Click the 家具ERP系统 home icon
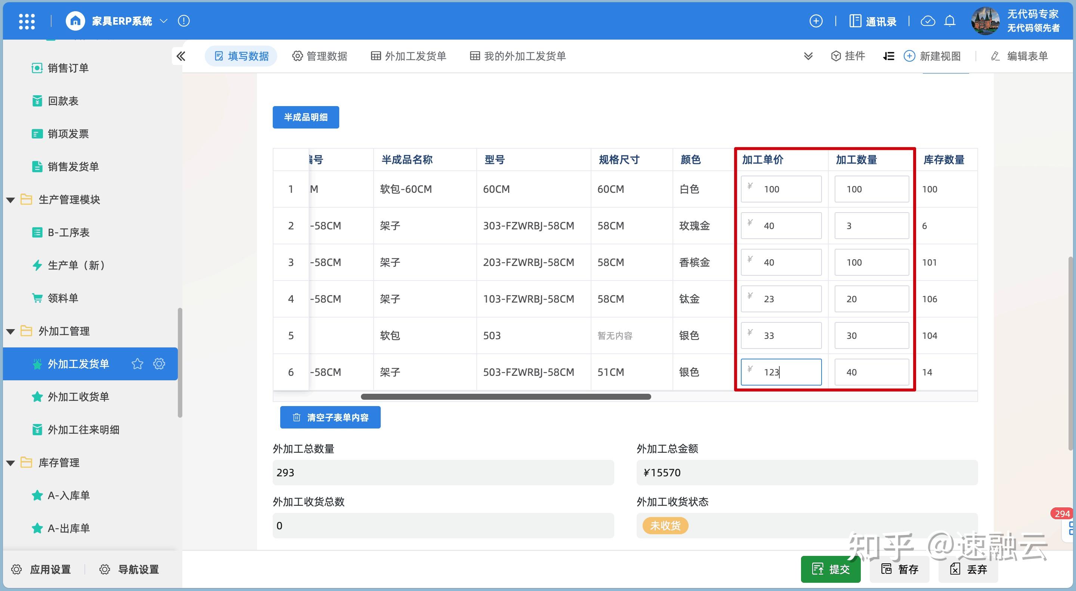The image size is (1076, 591). point(75,21)
